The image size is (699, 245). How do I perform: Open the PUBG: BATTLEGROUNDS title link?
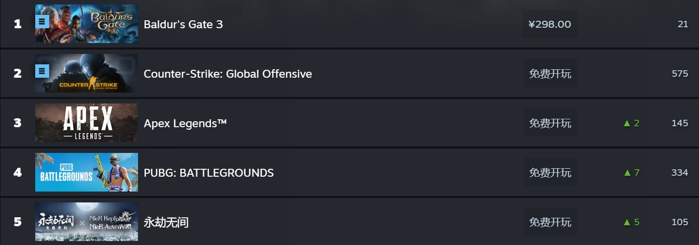(x=209, y=173)
